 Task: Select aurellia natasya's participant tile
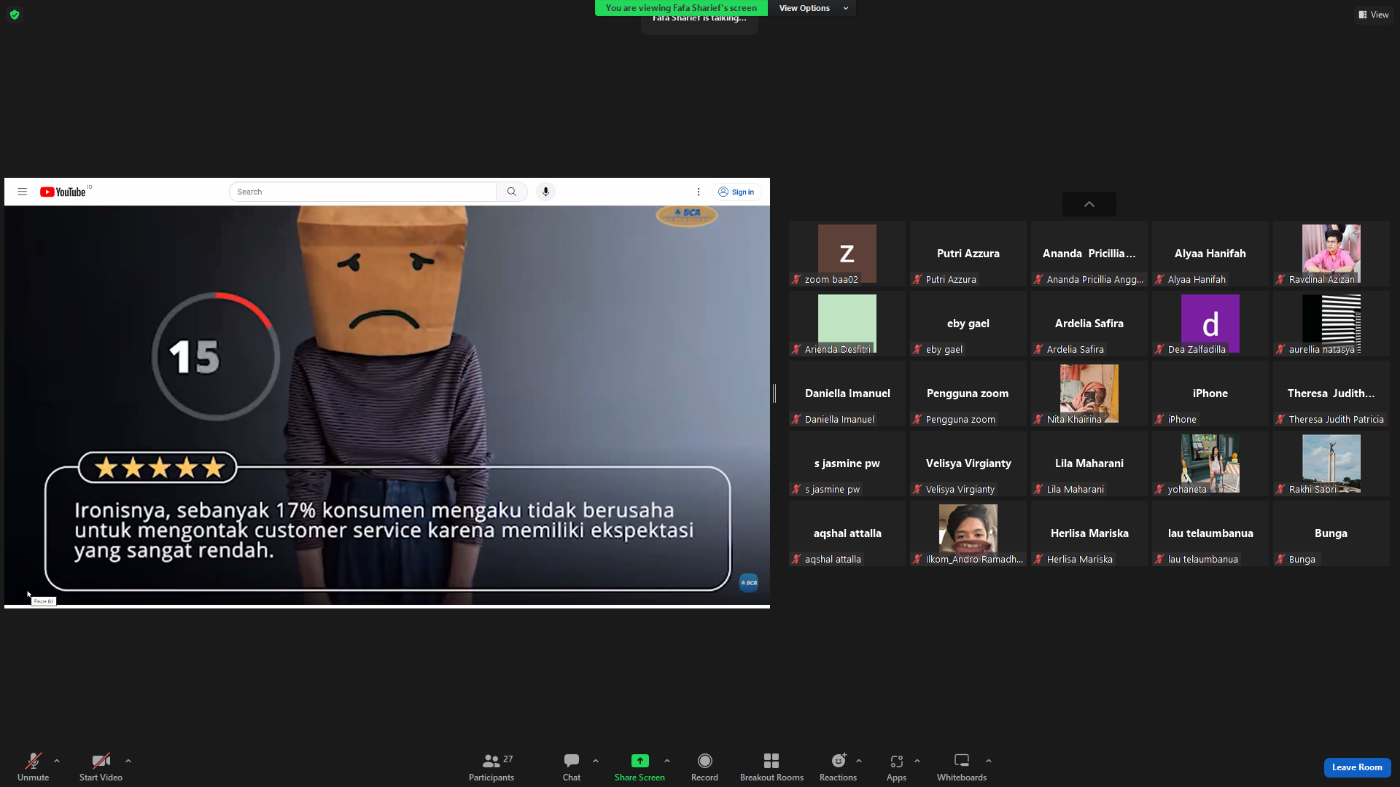[x=1331, y=324]
